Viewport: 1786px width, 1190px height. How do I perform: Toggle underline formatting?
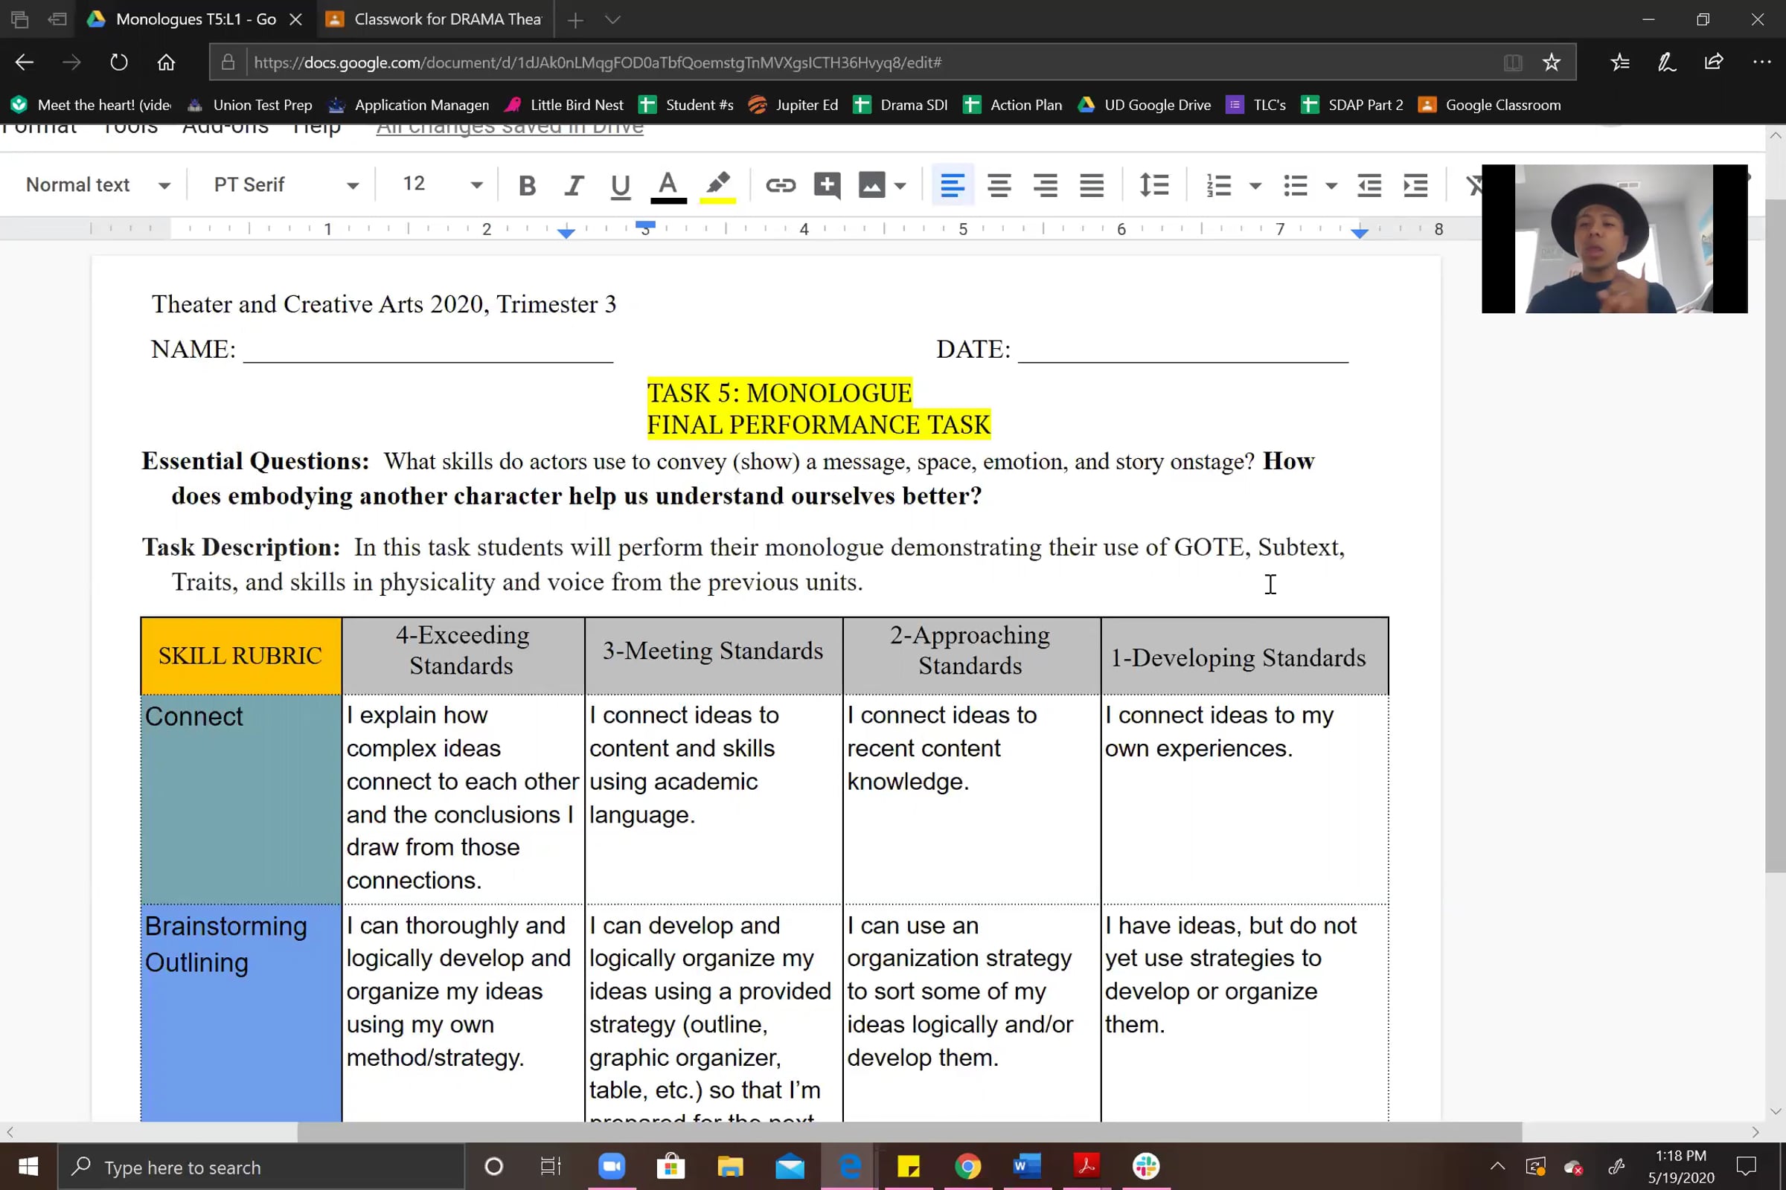click(x=621, y=185)
